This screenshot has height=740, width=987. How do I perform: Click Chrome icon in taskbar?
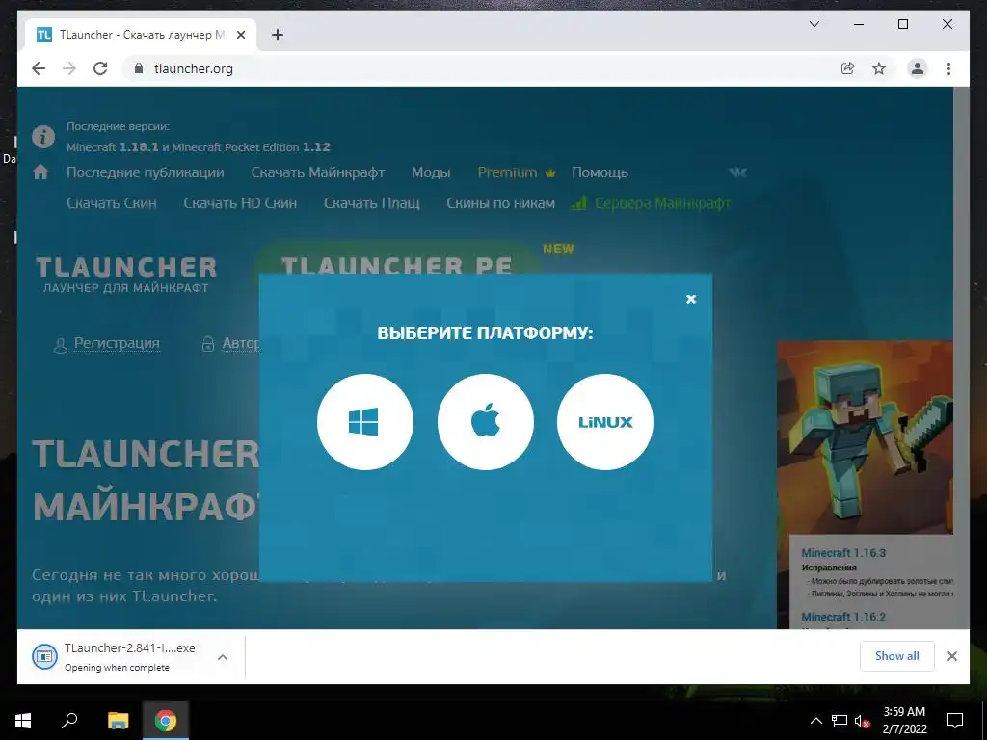pos(166,721)
